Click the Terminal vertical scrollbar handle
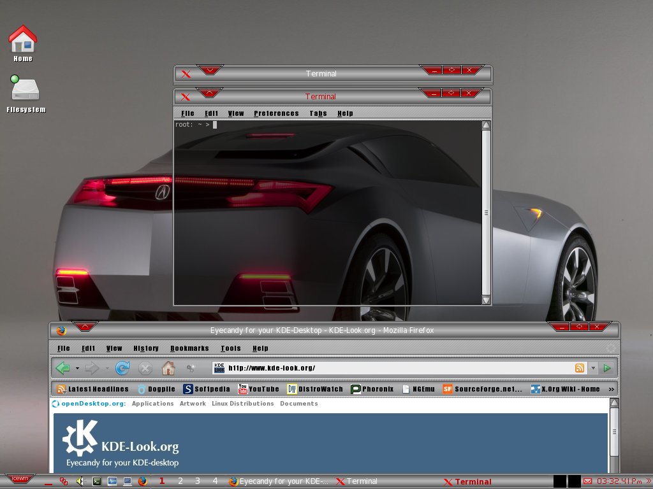653x489 pixels. coord(486,213)
